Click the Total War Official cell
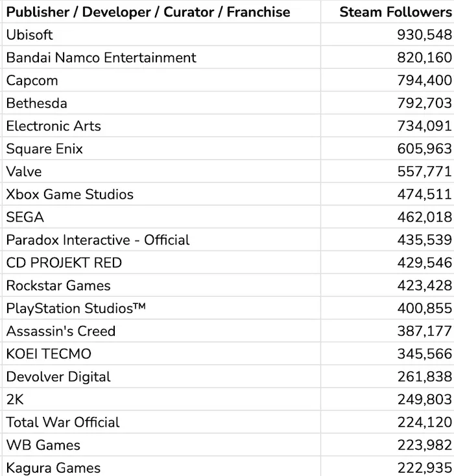 63,422
